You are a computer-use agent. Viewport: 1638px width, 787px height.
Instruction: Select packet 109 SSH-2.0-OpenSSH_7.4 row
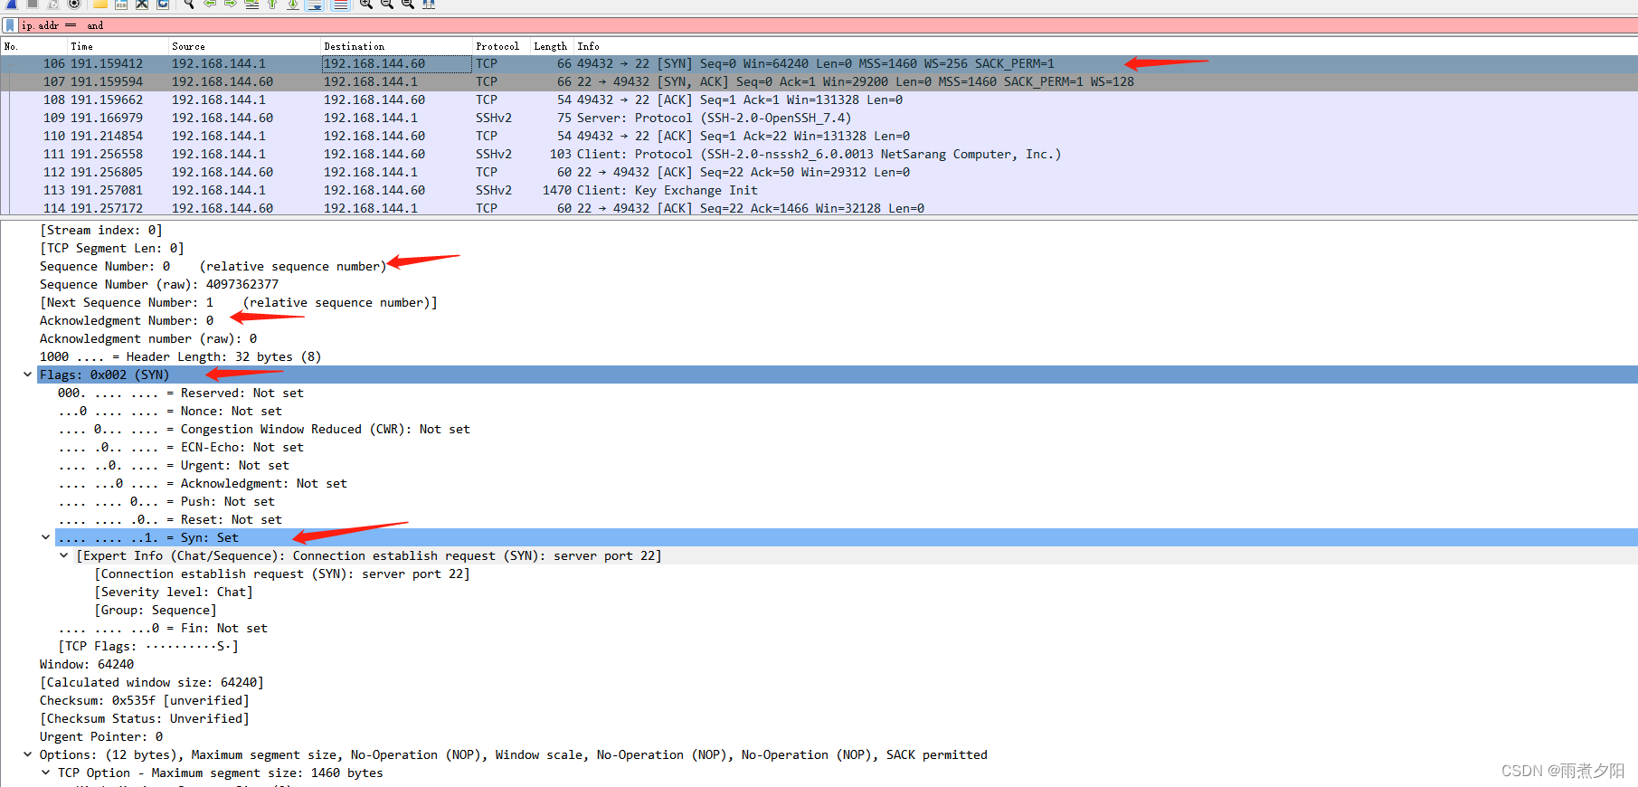click(x=819, y=118)
